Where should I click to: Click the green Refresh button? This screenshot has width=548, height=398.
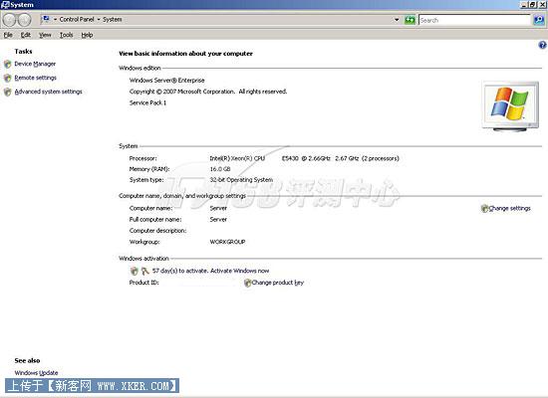tap(410, 20)
